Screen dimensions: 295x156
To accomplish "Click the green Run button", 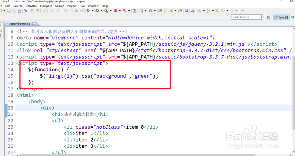I will coord(97,11).
